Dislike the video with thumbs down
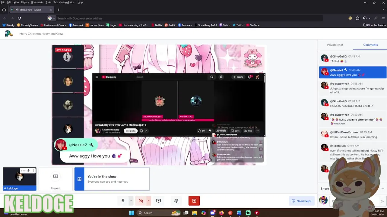 coord(210,131)
